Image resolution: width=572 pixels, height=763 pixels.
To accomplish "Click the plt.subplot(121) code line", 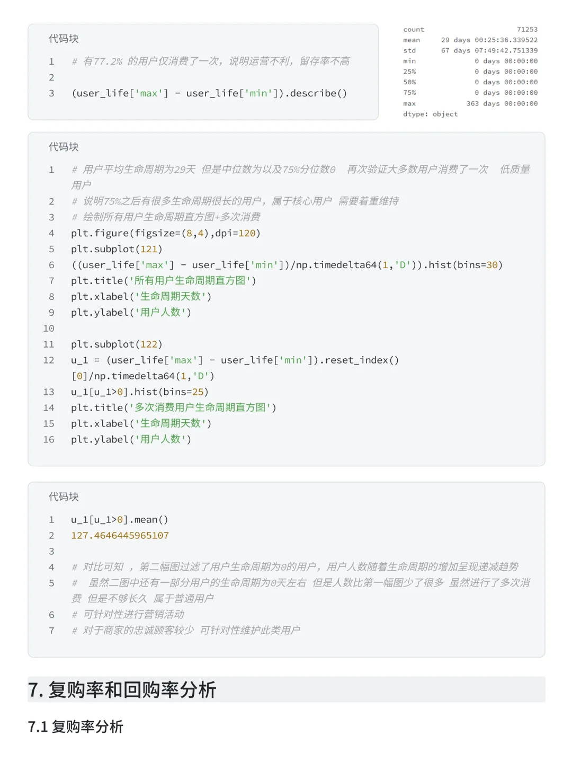I will pyautogui.click(x=117, y=249).
